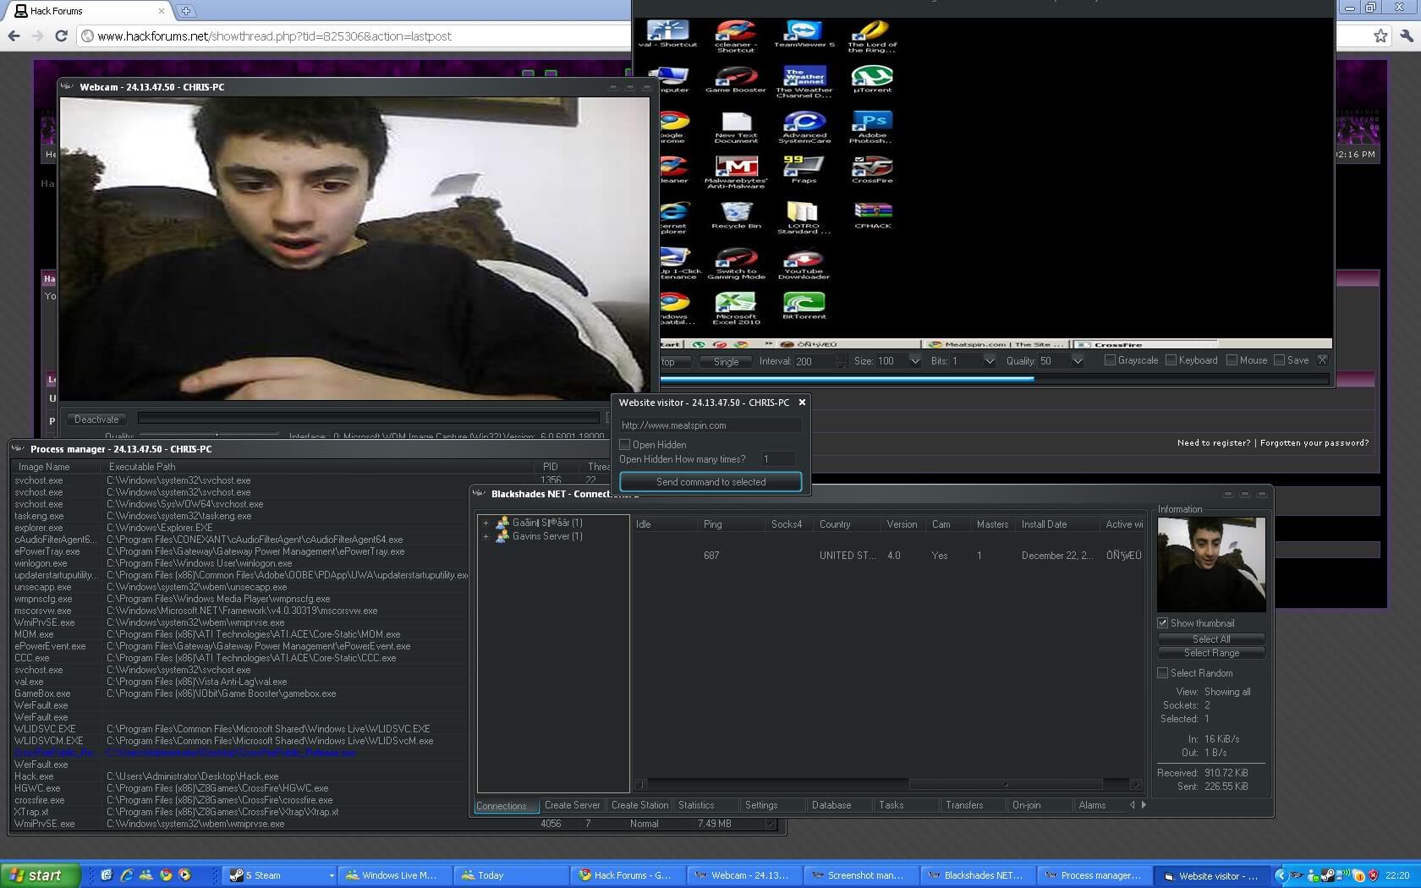Expand the Gavins Server tree node
This screenshot has width=1421, height=888.
point(486,536)
